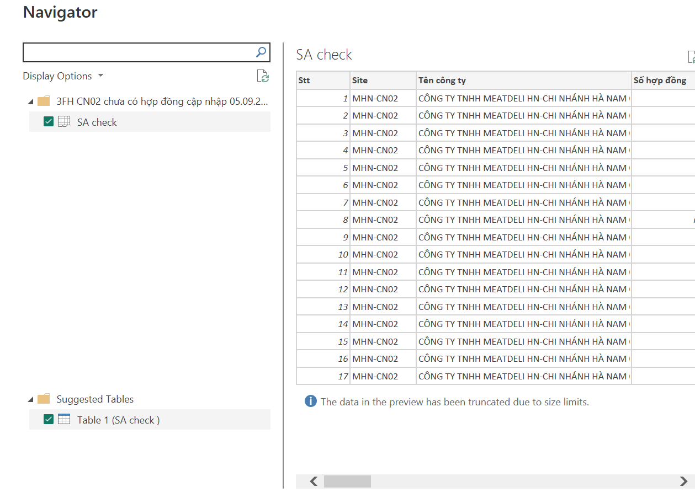This screenshot has height=498, width=695.
Task: Click the sheet icon beside SA check
Action: [64, 121]
